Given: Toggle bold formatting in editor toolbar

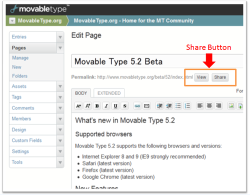Looking at the screenshot, I should pos(97,106).
